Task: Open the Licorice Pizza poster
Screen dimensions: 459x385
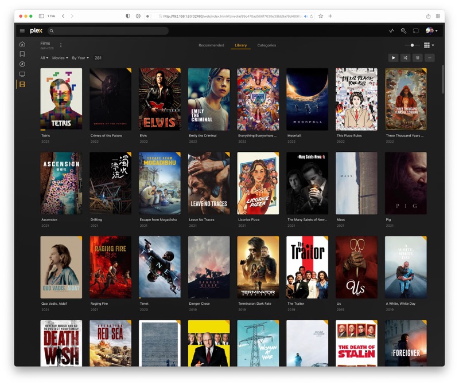Action: coord(258,183)
